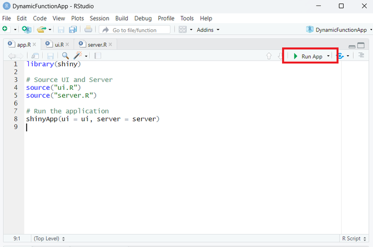Click the minimize source pane icon
Screen dimensions: 373x247
pos(352,46)
